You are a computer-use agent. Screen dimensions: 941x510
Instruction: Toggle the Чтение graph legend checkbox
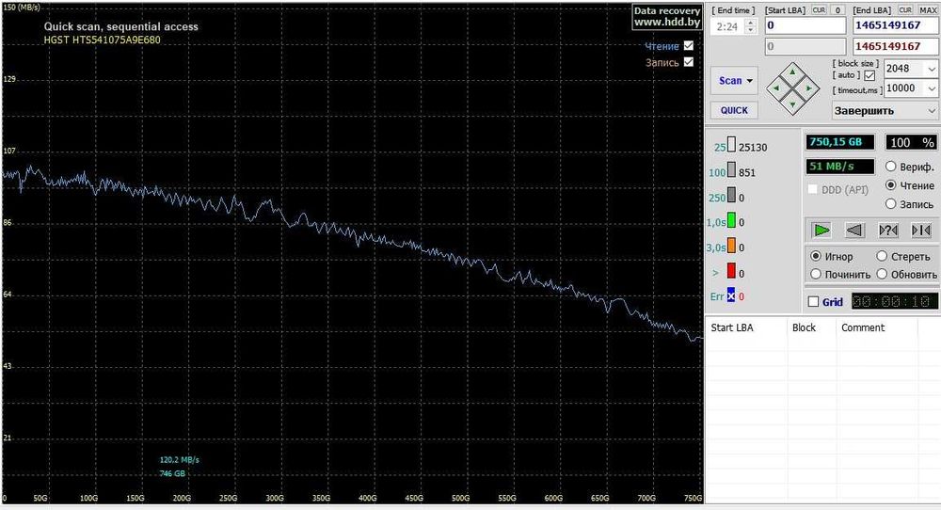(689, 45)
